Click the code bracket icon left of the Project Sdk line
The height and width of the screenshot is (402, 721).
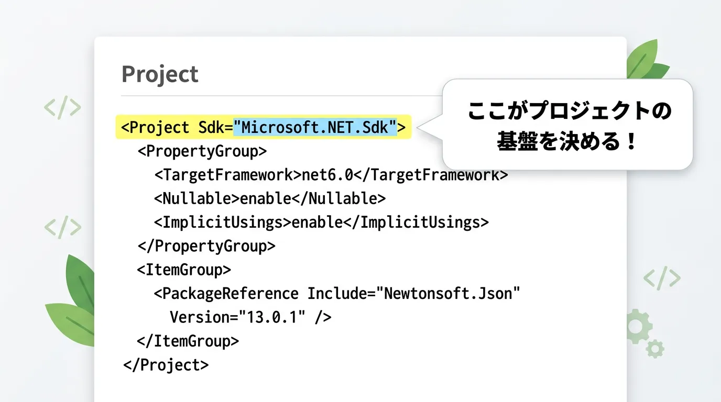pos(62,107)
